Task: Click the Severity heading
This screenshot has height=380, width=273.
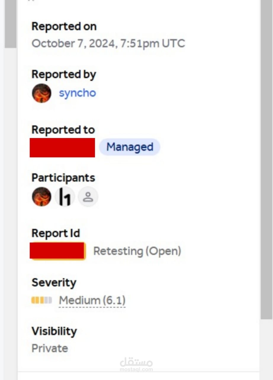Action: coord(54,283)
